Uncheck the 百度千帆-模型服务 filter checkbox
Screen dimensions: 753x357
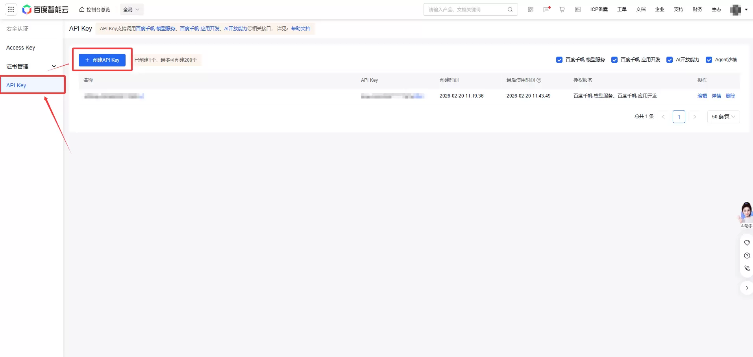pyautogui.click(x=559, y=60)
